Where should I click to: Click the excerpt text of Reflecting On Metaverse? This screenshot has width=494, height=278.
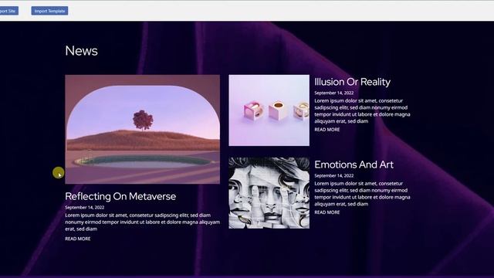[x=142, y=222]
